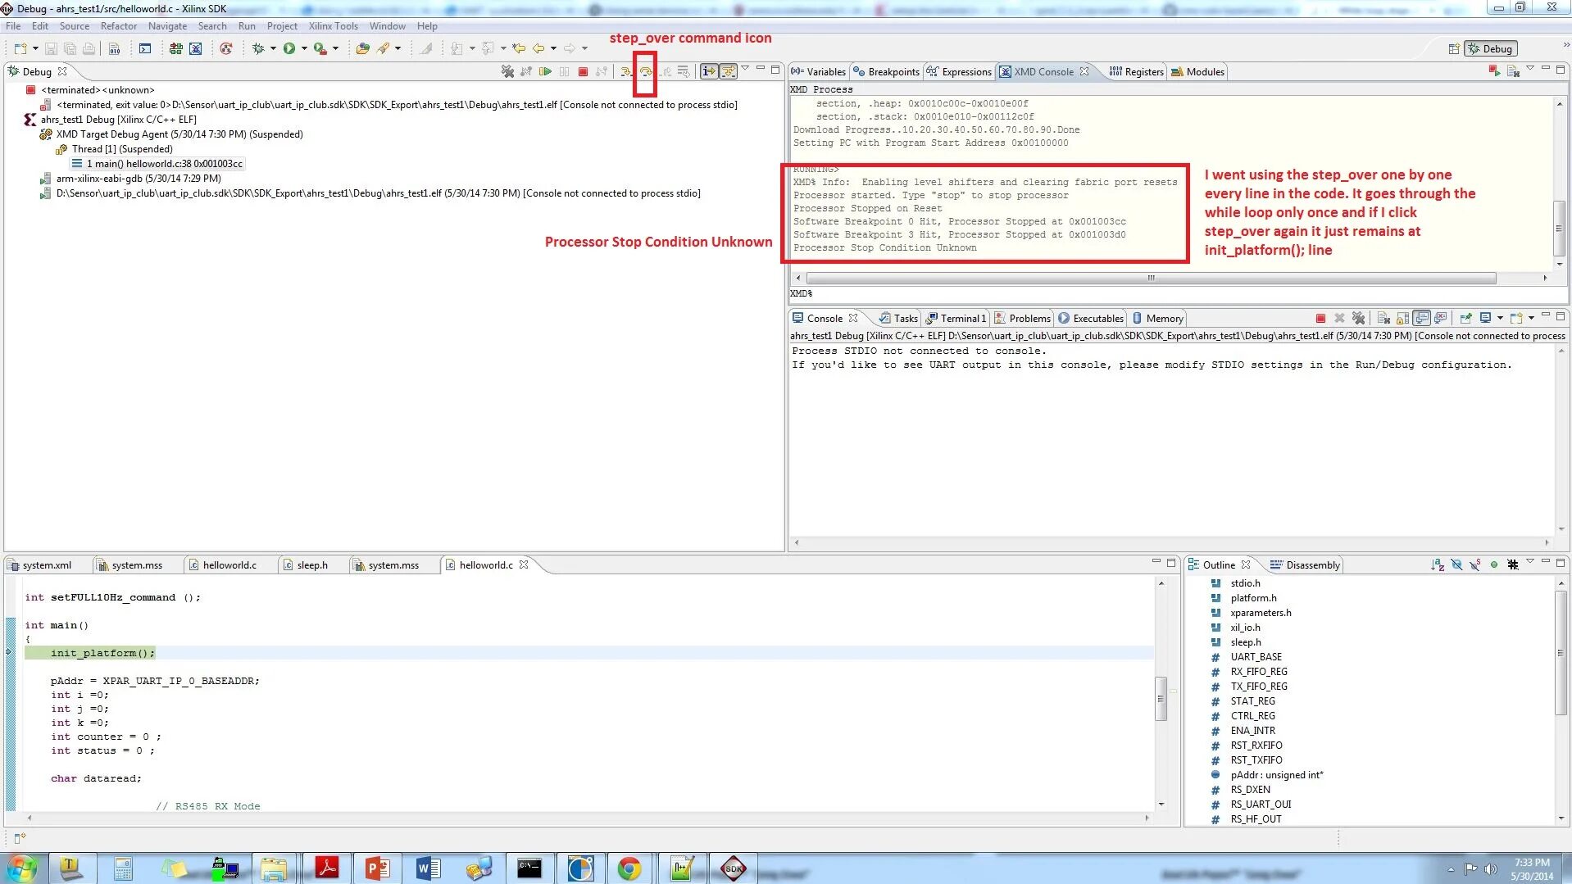Screen dimensions: 1572x884
Task: Click the Disconnect icon in Debug view
Action: pyautogui.click(x=602, y=72)
